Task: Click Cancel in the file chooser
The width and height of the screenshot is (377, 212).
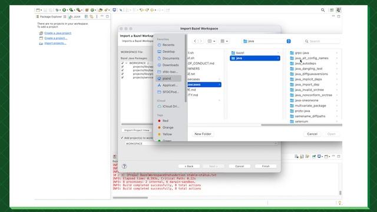Action: (x=312, y=134)
